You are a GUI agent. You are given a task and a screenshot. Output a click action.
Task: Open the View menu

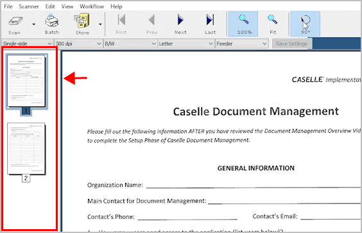67,6
